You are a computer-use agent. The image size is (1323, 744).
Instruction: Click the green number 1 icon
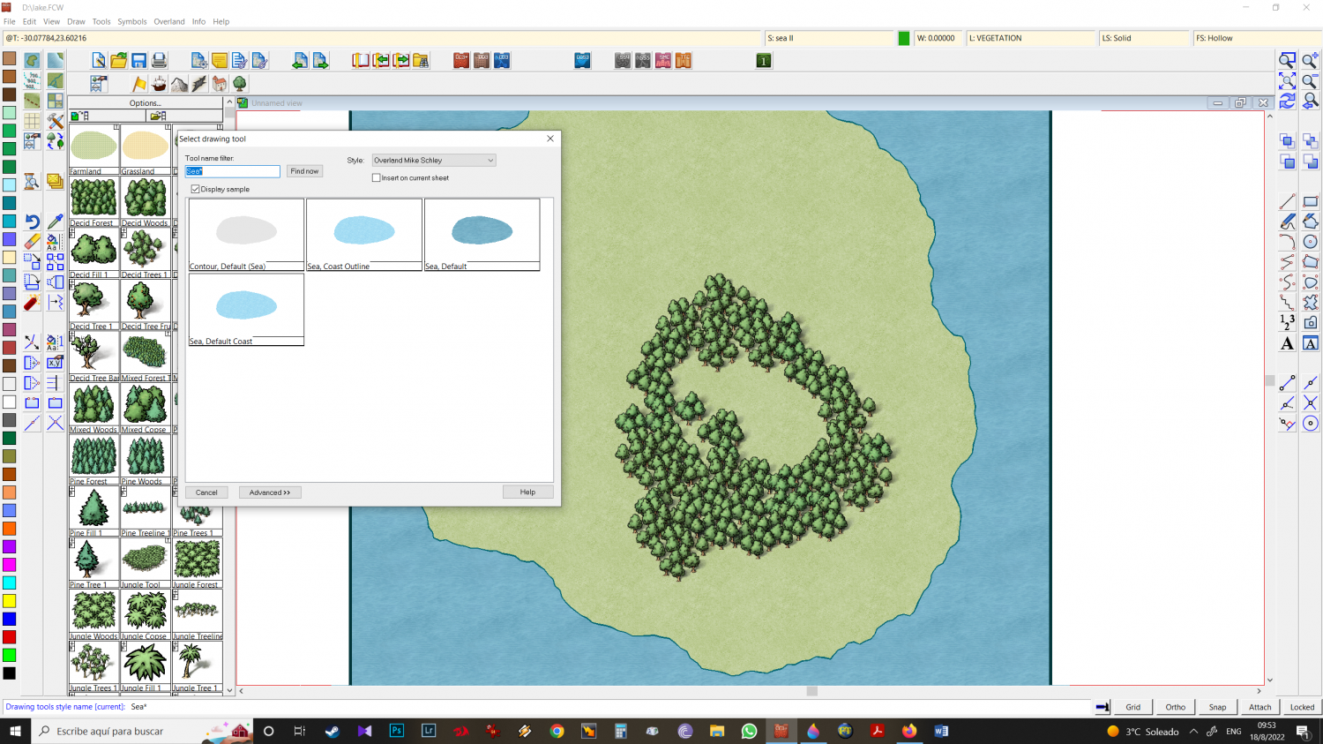(x=764, y=61)
